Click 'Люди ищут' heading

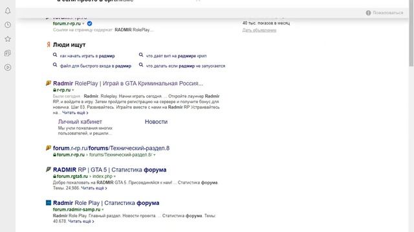69,44
